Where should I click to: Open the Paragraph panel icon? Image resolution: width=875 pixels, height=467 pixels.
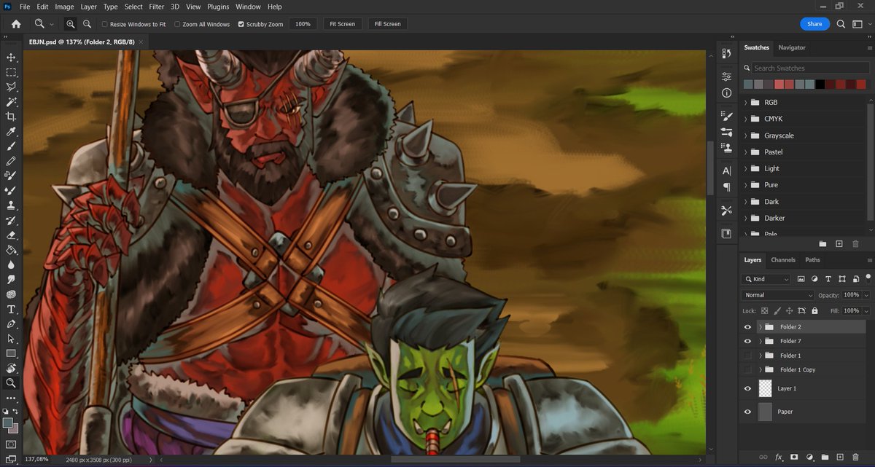[x=726, y=187]
